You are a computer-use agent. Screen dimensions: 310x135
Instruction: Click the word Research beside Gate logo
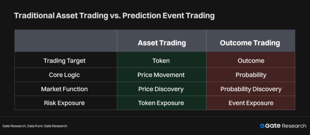(x=294, y=126)
